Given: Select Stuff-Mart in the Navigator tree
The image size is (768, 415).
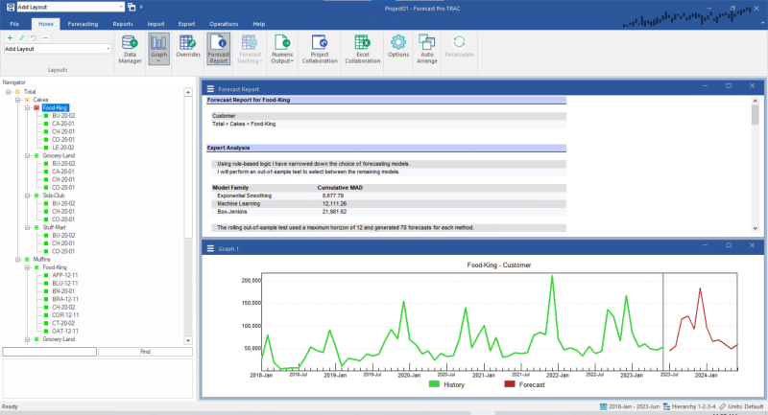Looking at the screenshot, I should pyautogui.click(x=54, y=228).
